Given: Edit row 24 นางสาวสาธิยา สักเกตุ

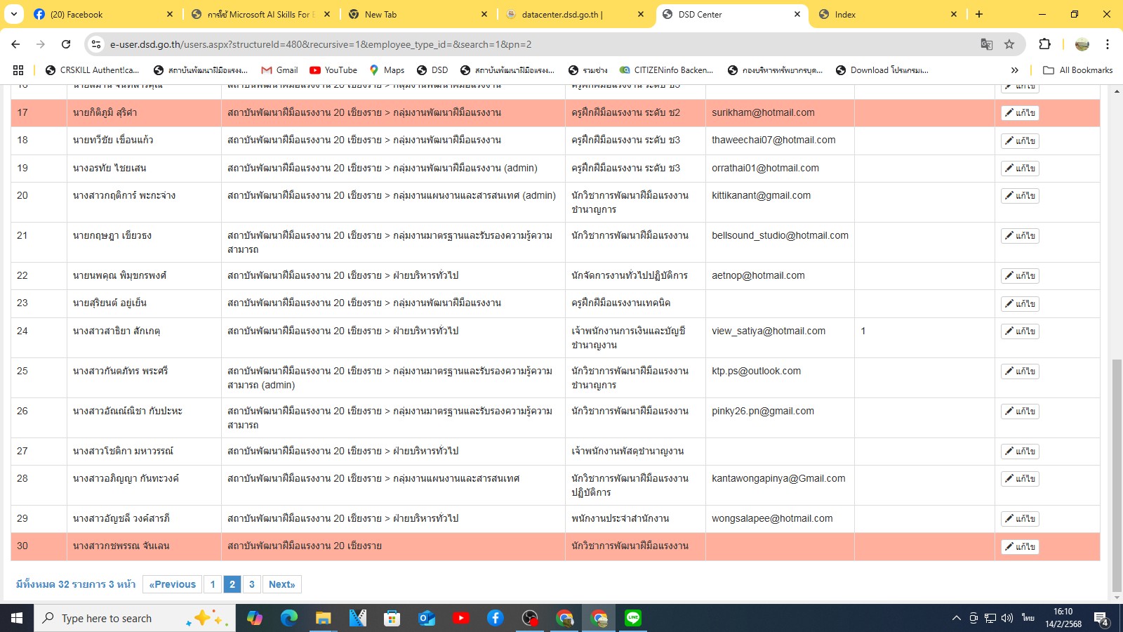Looking at the screenshot, I should (1020, 331).
